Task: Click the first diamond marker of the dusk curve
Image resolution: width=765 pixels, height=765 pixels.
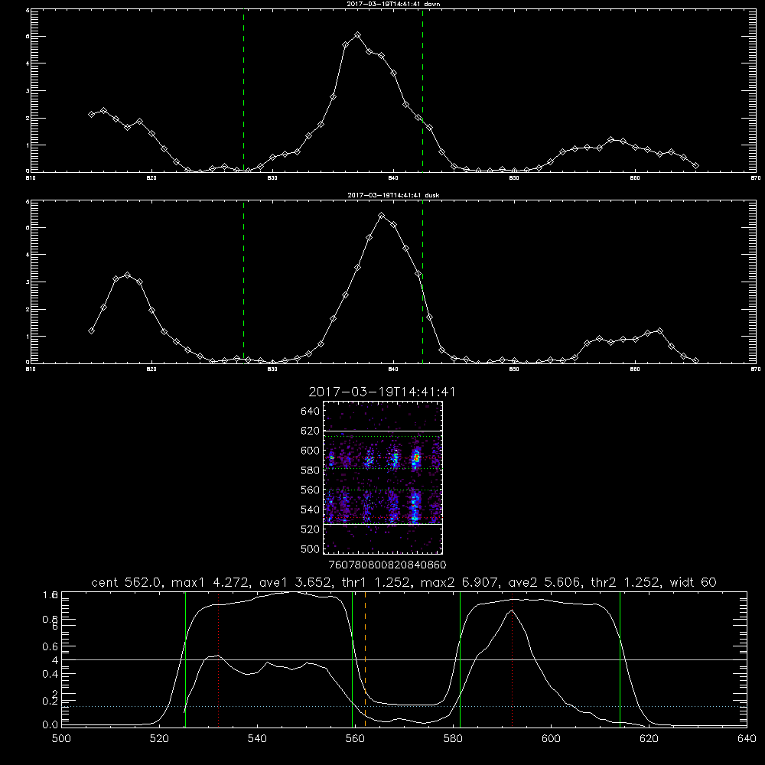Action: tap(91, 330)
